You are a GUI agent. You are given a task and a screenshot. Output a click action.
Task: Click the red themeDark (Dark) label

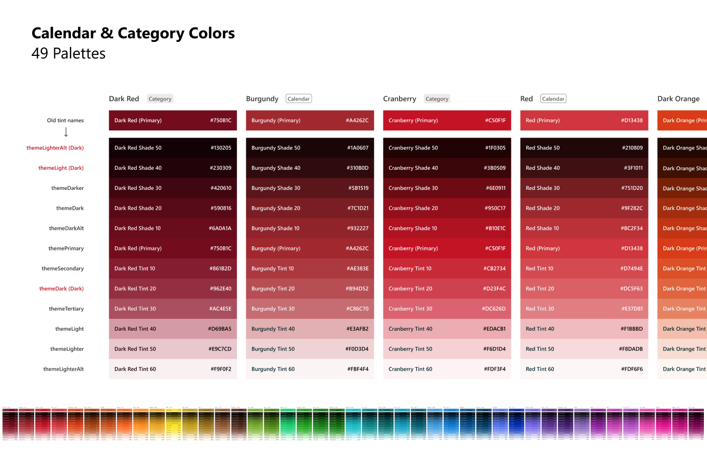click(62, 289)
